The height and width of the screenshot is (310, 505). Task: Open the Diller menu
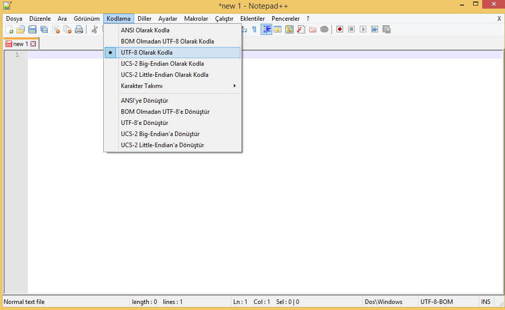pyautogui.click(x=144, y=19)
